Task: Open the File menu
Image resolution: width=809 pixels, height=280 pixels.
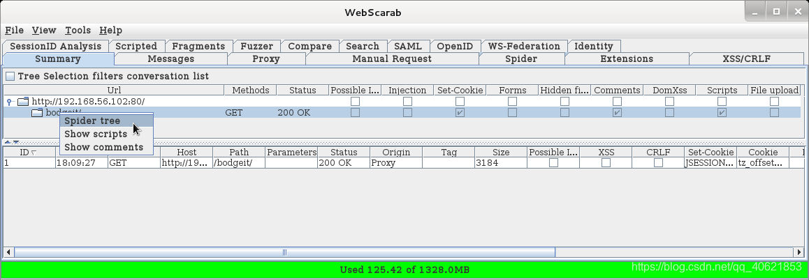Action: click(14, 31)
